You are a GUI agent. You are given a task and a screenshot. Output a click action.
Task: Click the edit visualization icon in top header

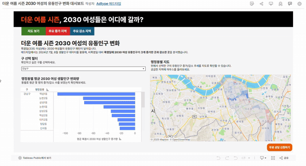click(x=252, y=4)
